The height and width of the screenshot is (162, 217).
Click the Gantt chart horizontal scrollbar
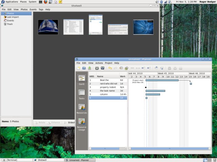[170, 148]
